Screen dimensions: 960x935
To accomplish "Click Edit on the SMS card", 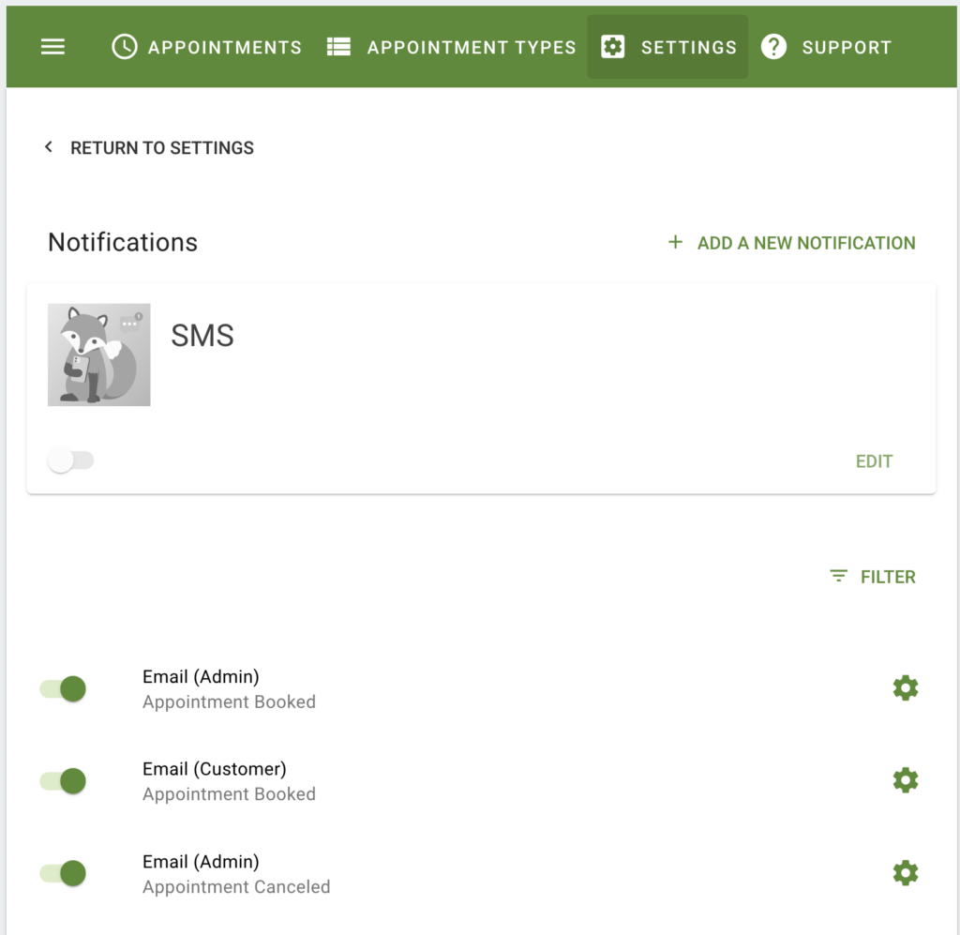I will pos(875,461).
